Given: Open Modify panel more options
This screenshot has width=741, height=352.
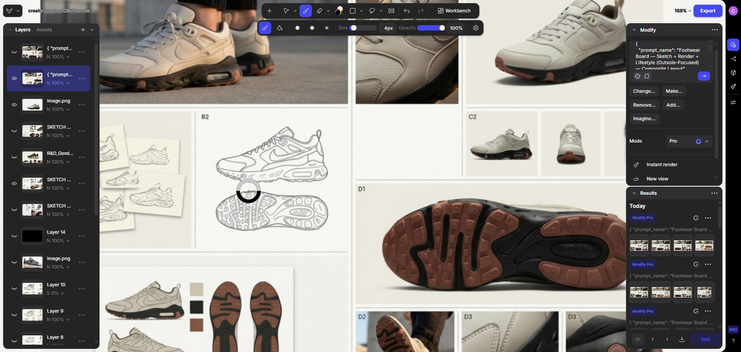Looking at the screenshot, I should [x=714, y=30].
